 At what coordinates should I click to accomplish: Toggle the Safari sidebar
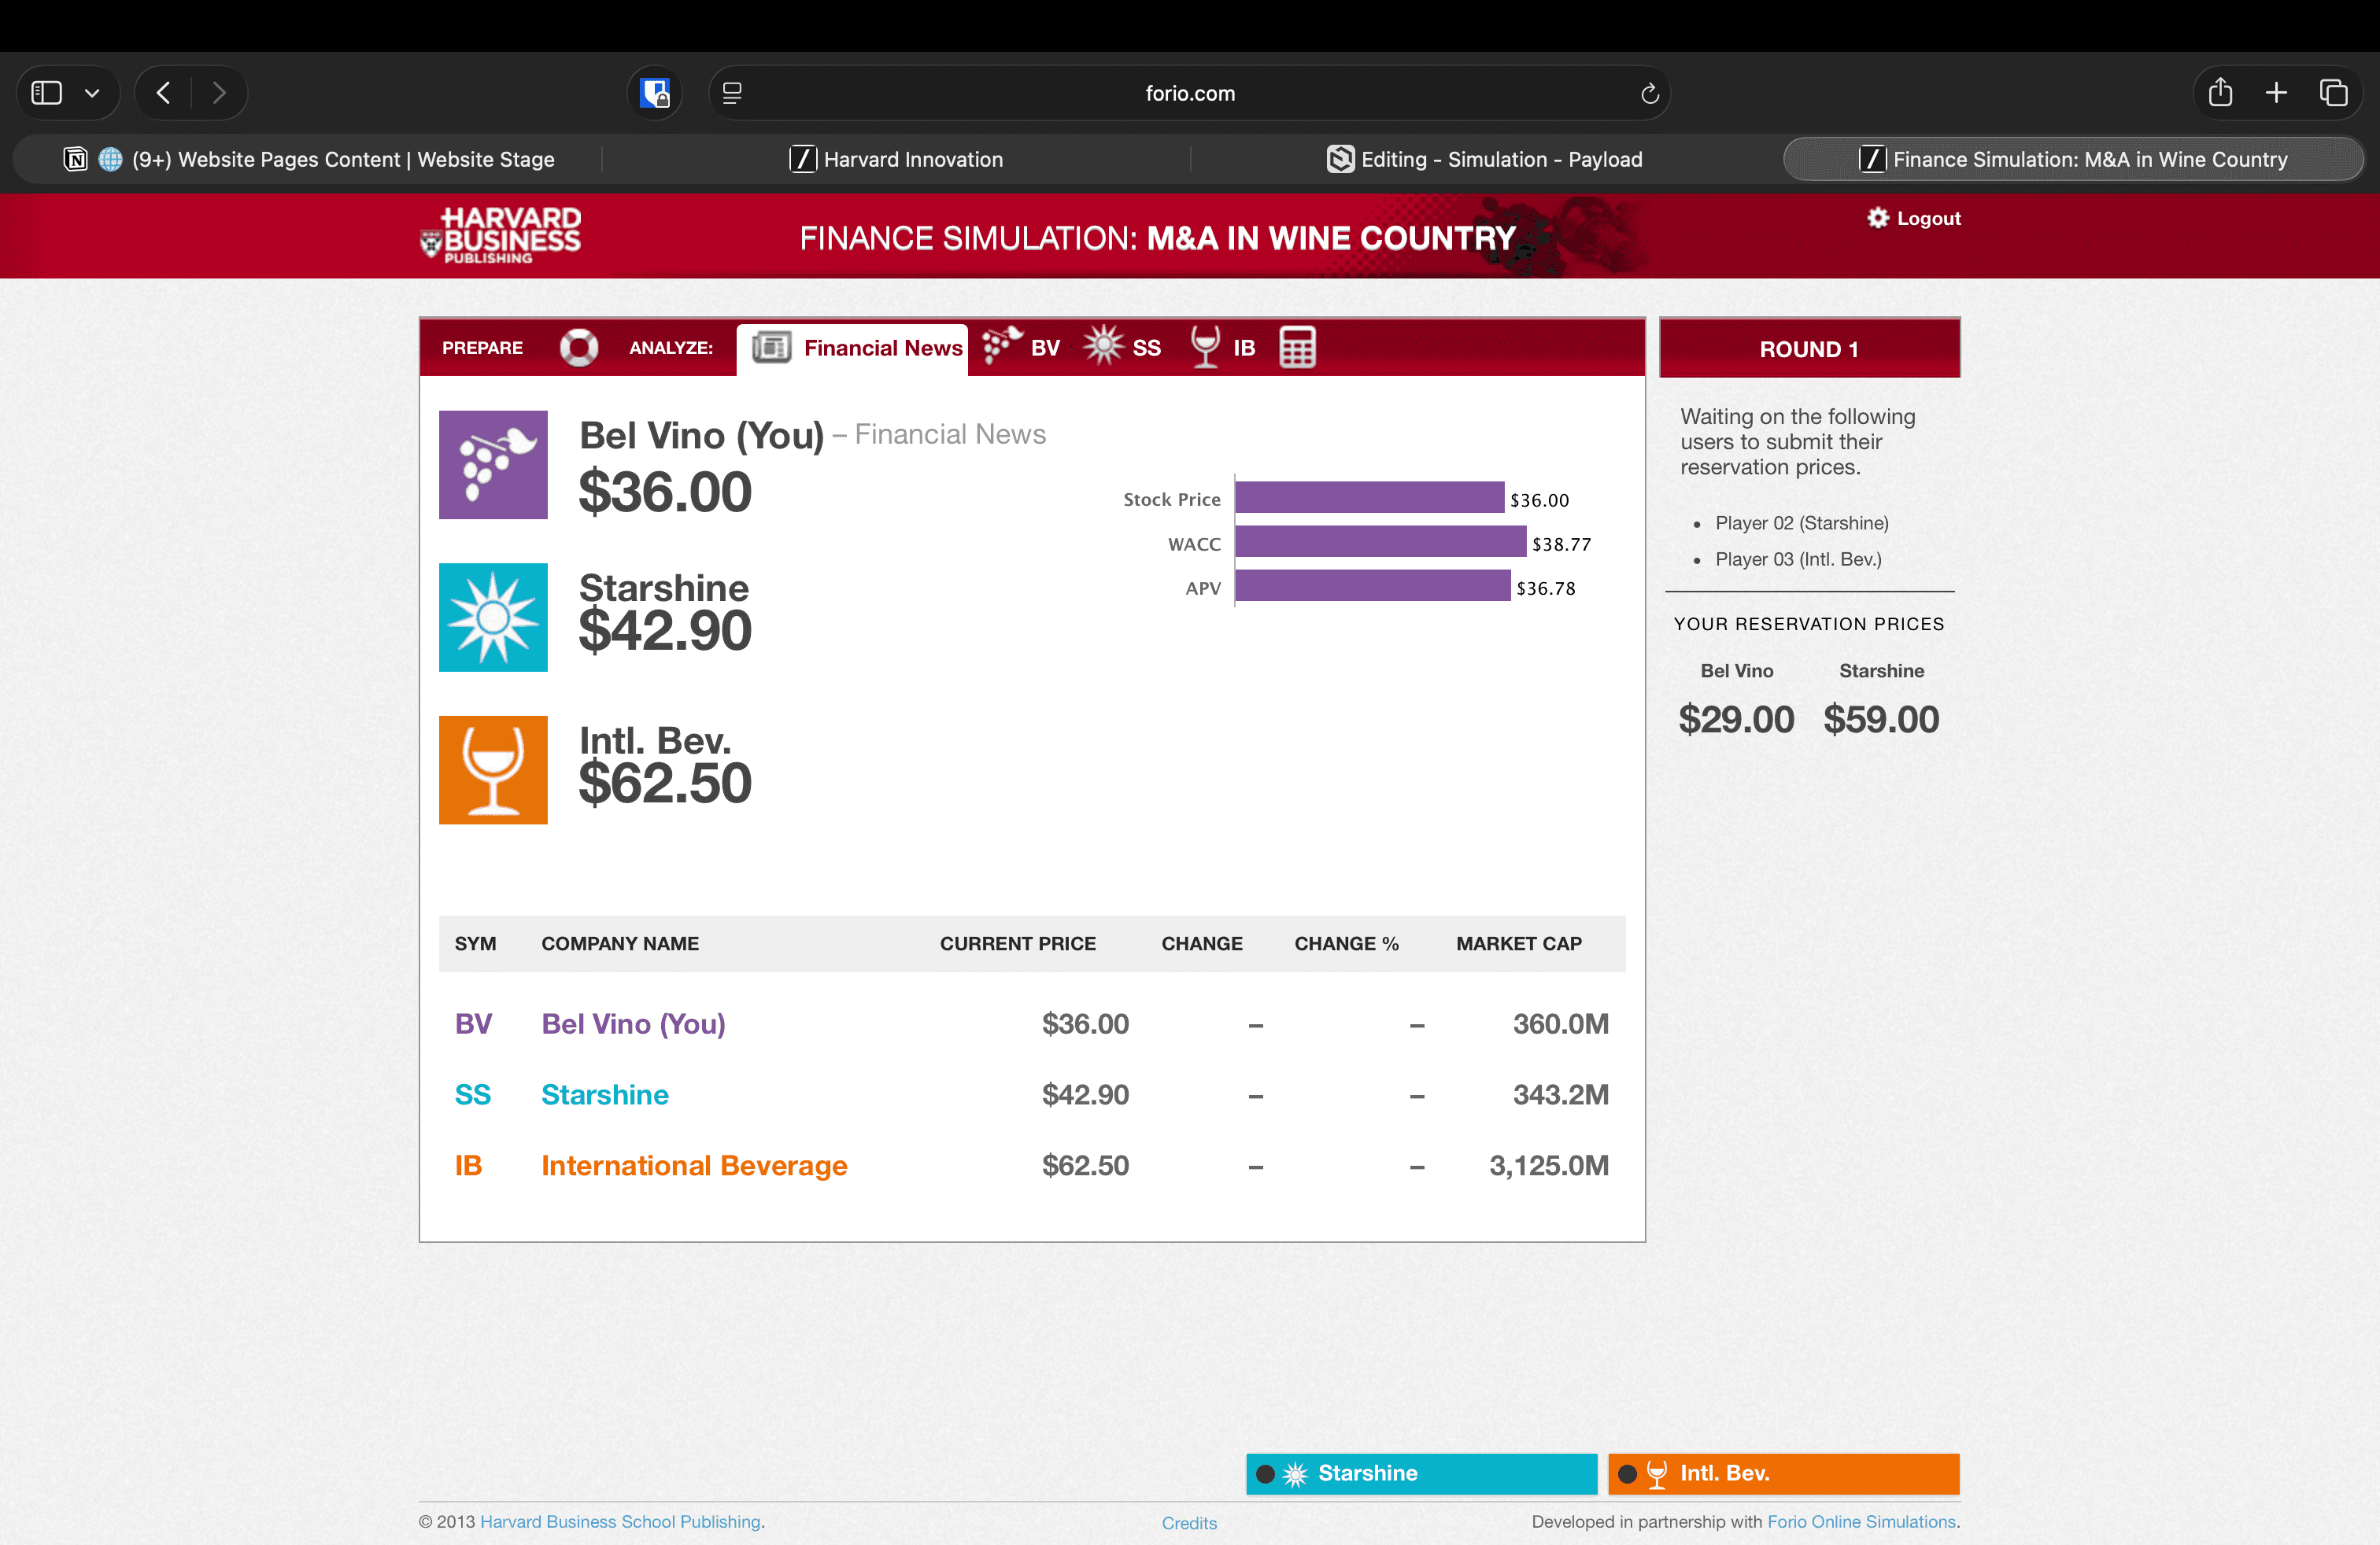pyautogui.click(x=47, y=93)
